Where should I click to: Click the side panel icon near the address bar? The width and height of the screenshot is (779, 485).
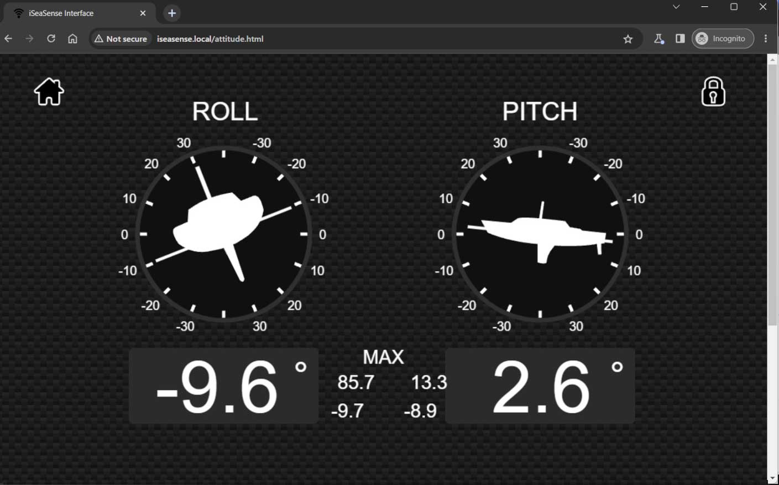pos(679,39)
